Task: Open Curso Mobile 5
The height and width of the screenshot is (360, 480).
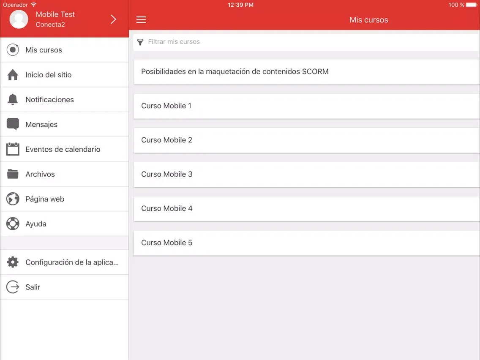Action: point(306,243)
